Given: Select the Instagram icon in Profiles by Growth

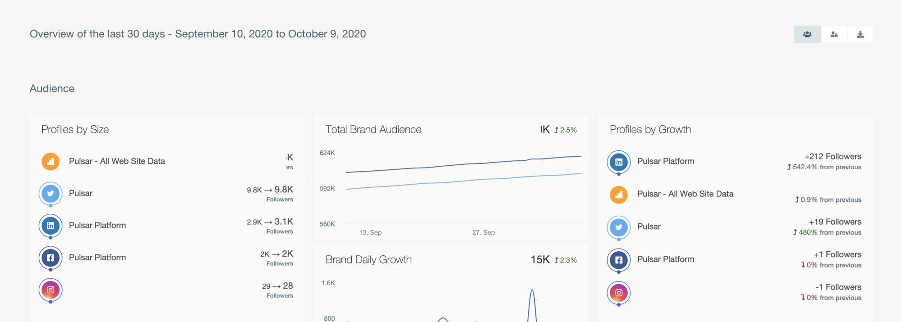Looking at the screenshot, I should coord(619,293).
